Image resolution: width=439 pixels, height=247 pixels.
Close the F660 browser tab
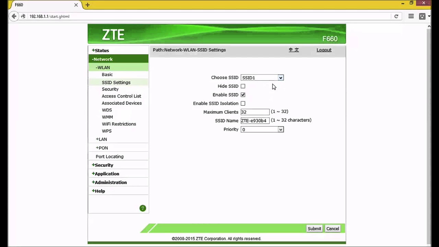[x=76, y=5]
